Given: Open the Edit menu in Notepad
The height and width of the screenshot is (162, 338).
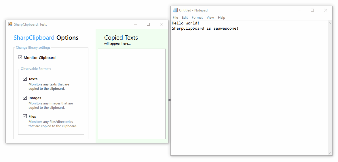Looking at the screenshot, I should [185, 18].
